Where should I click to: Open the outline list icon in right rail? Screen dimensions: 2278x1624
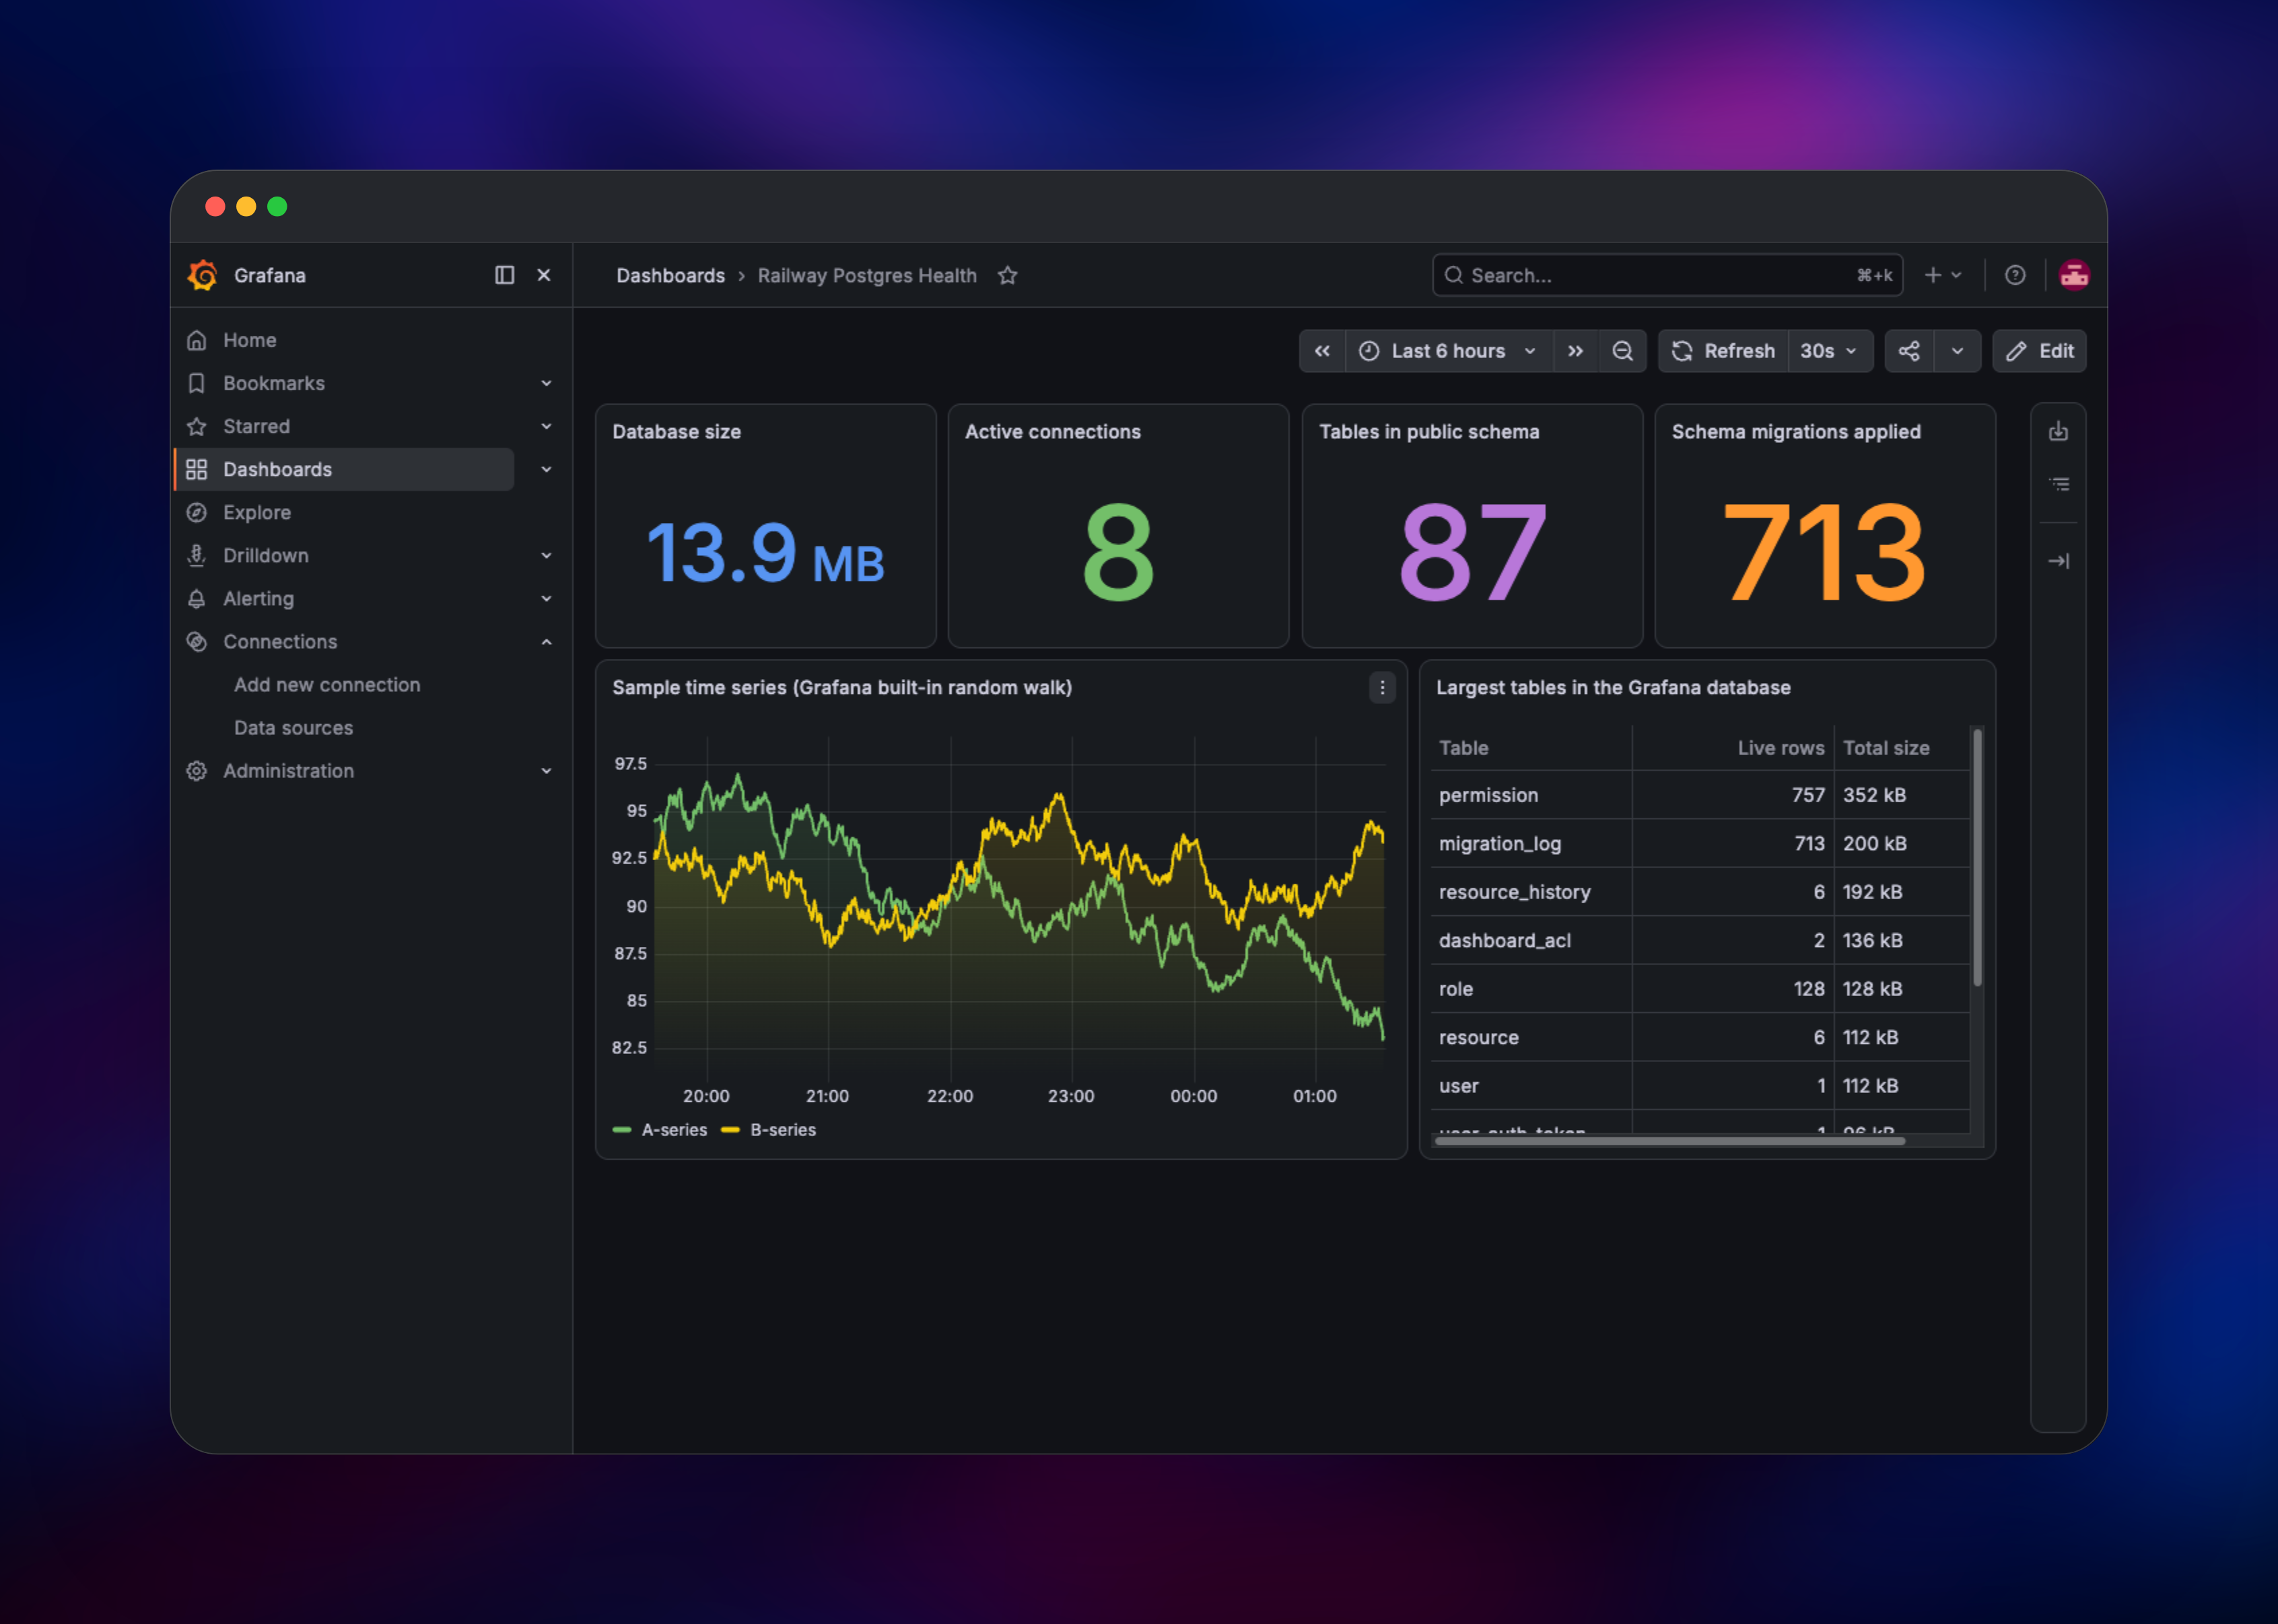point(2058,484)
